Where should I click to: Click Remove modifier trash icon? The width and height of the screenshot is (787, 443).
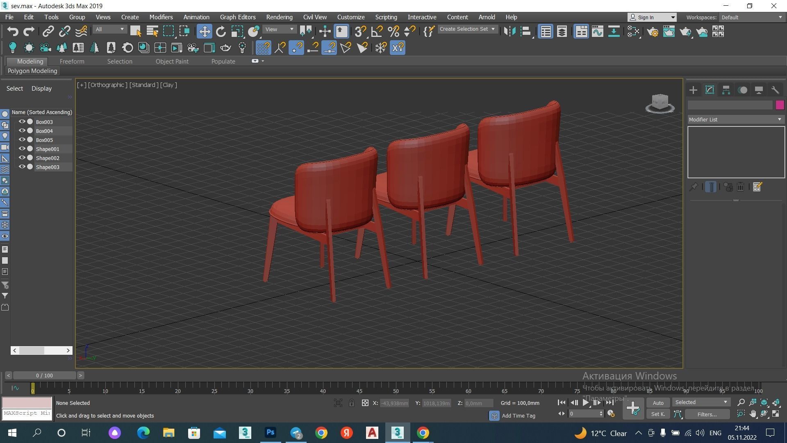pos(740,187)
